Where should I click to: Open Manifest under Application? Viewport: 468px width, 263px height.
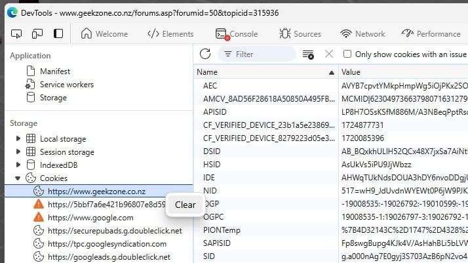click(55, 71)
